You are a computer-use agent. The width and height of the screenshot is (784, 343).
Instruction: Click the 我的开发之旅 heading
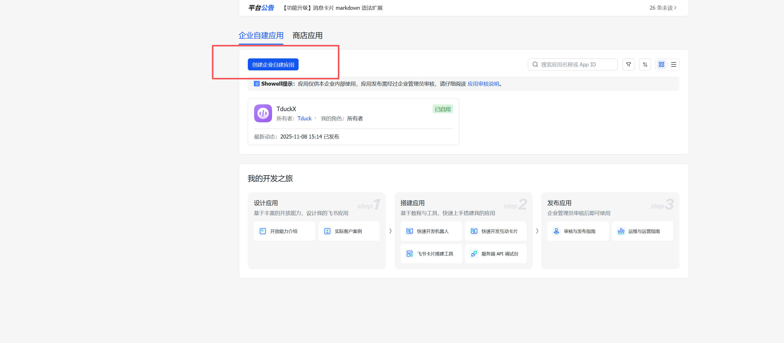270,178
